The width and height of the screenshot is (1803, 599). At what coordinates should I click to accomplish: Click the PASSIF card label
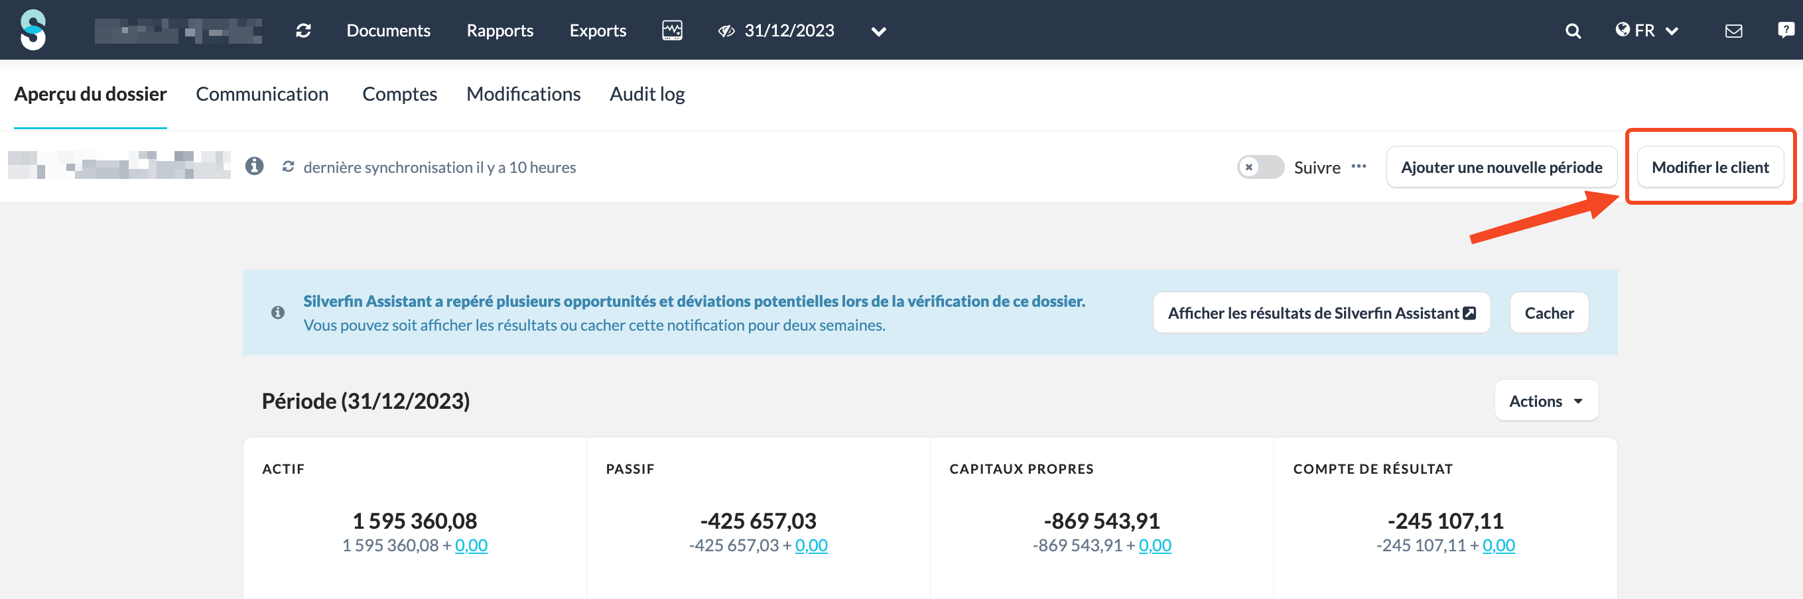[630, 469]
